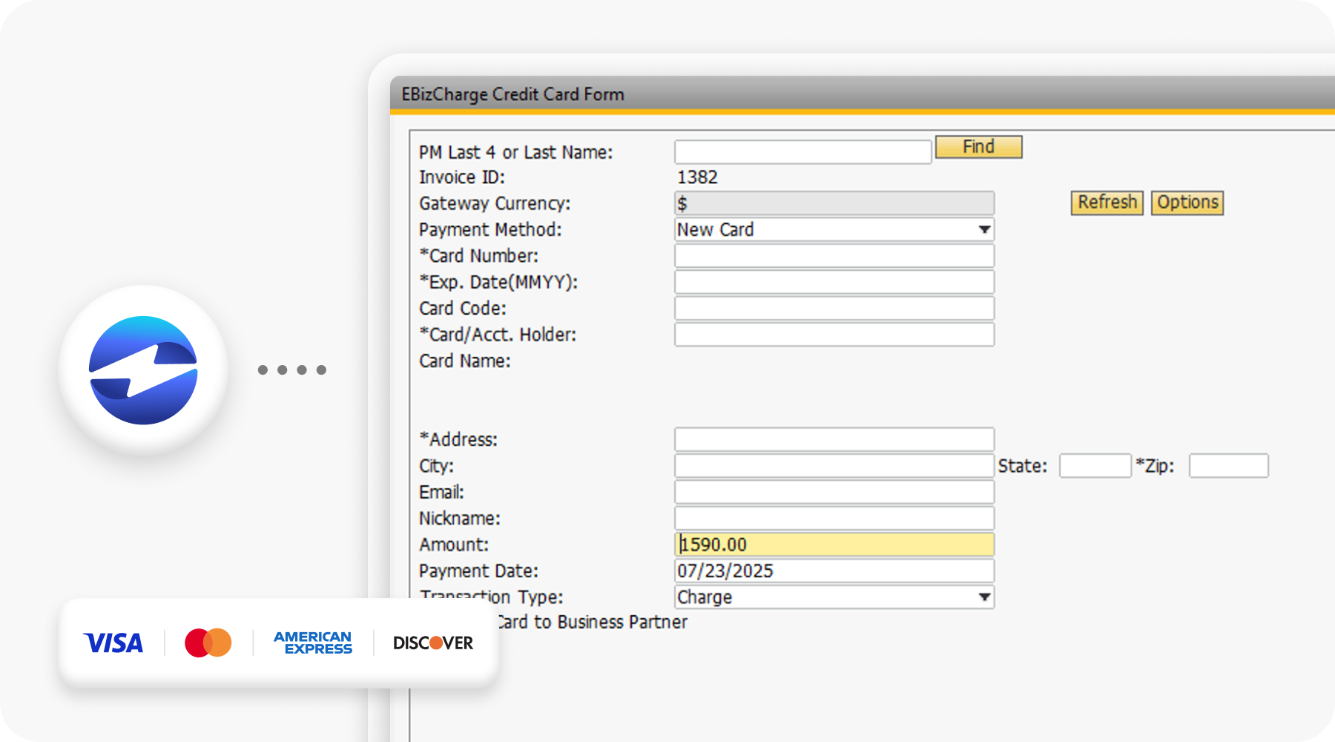Focus the Email input field
Screen dimensions: 1335x742
[834, 492]
